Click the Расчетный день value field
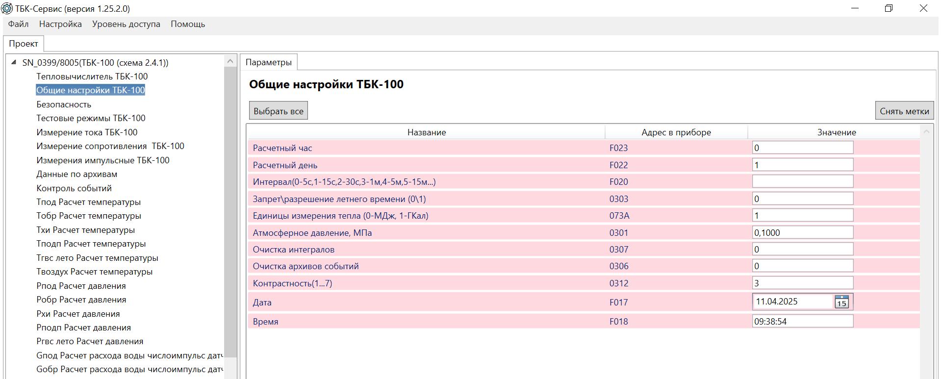Screen dimensions: 941x379 pos(803,165)
